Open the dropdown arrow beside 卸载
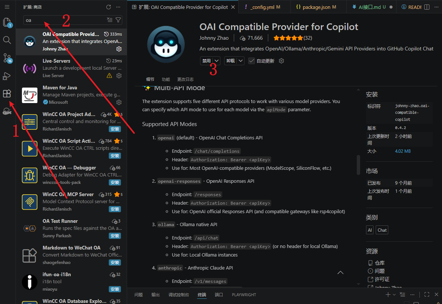 click(x=240, y=61)
